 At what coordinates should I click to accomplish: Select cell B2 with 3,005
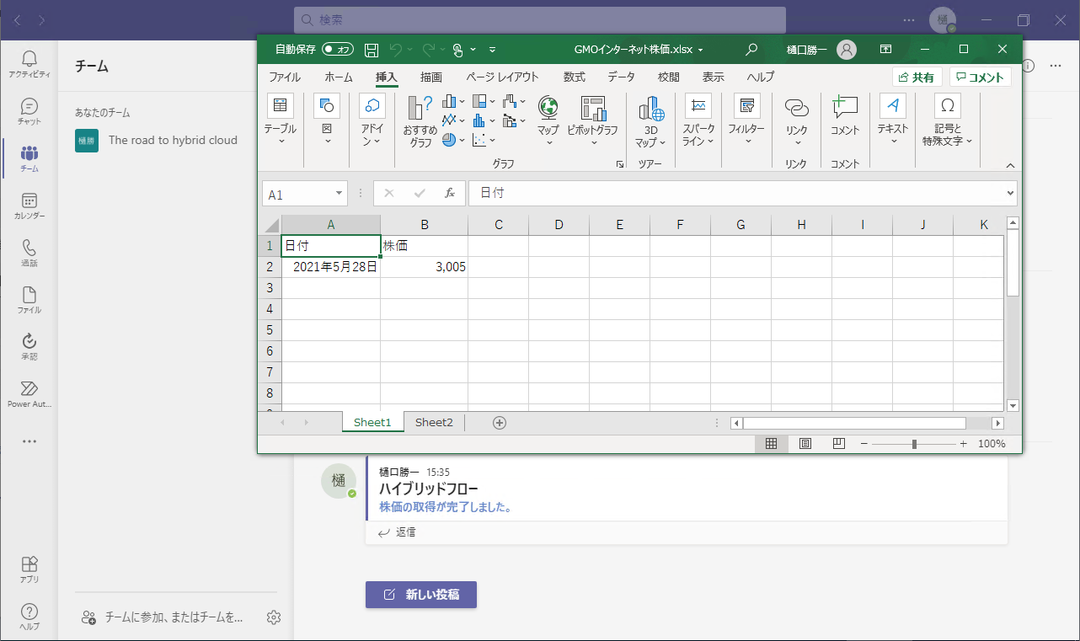pyautogui.click(x=425, y=267)
